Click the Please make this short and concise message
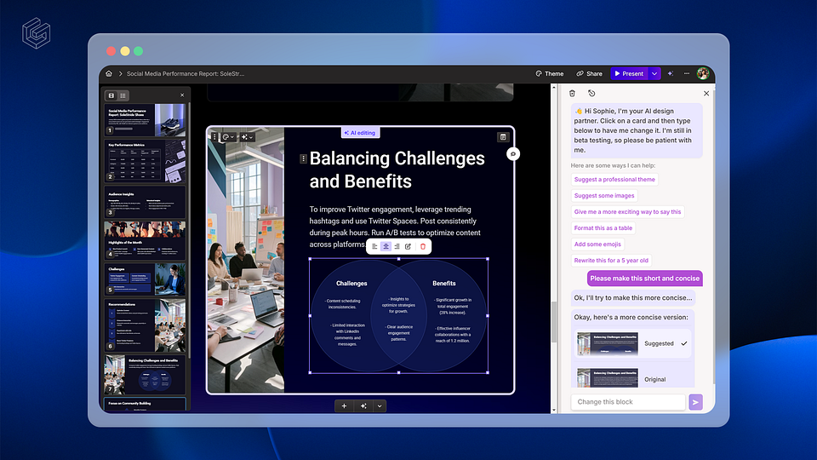Screen dimensions: 817x460 (x=644, y=279)
